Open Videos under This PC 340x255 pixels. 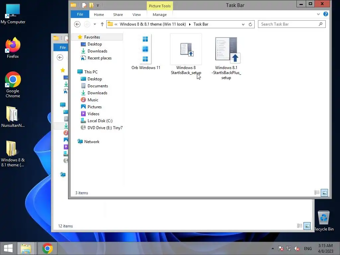[x=93, y=114]
